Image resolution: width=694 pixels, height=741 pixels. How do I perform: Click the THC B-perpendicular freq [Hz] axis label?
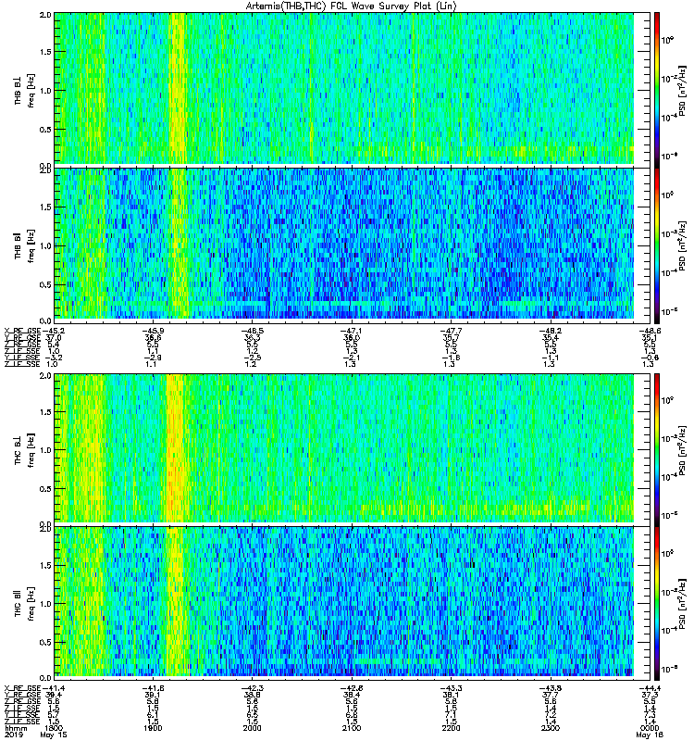(x=31, y=450)
